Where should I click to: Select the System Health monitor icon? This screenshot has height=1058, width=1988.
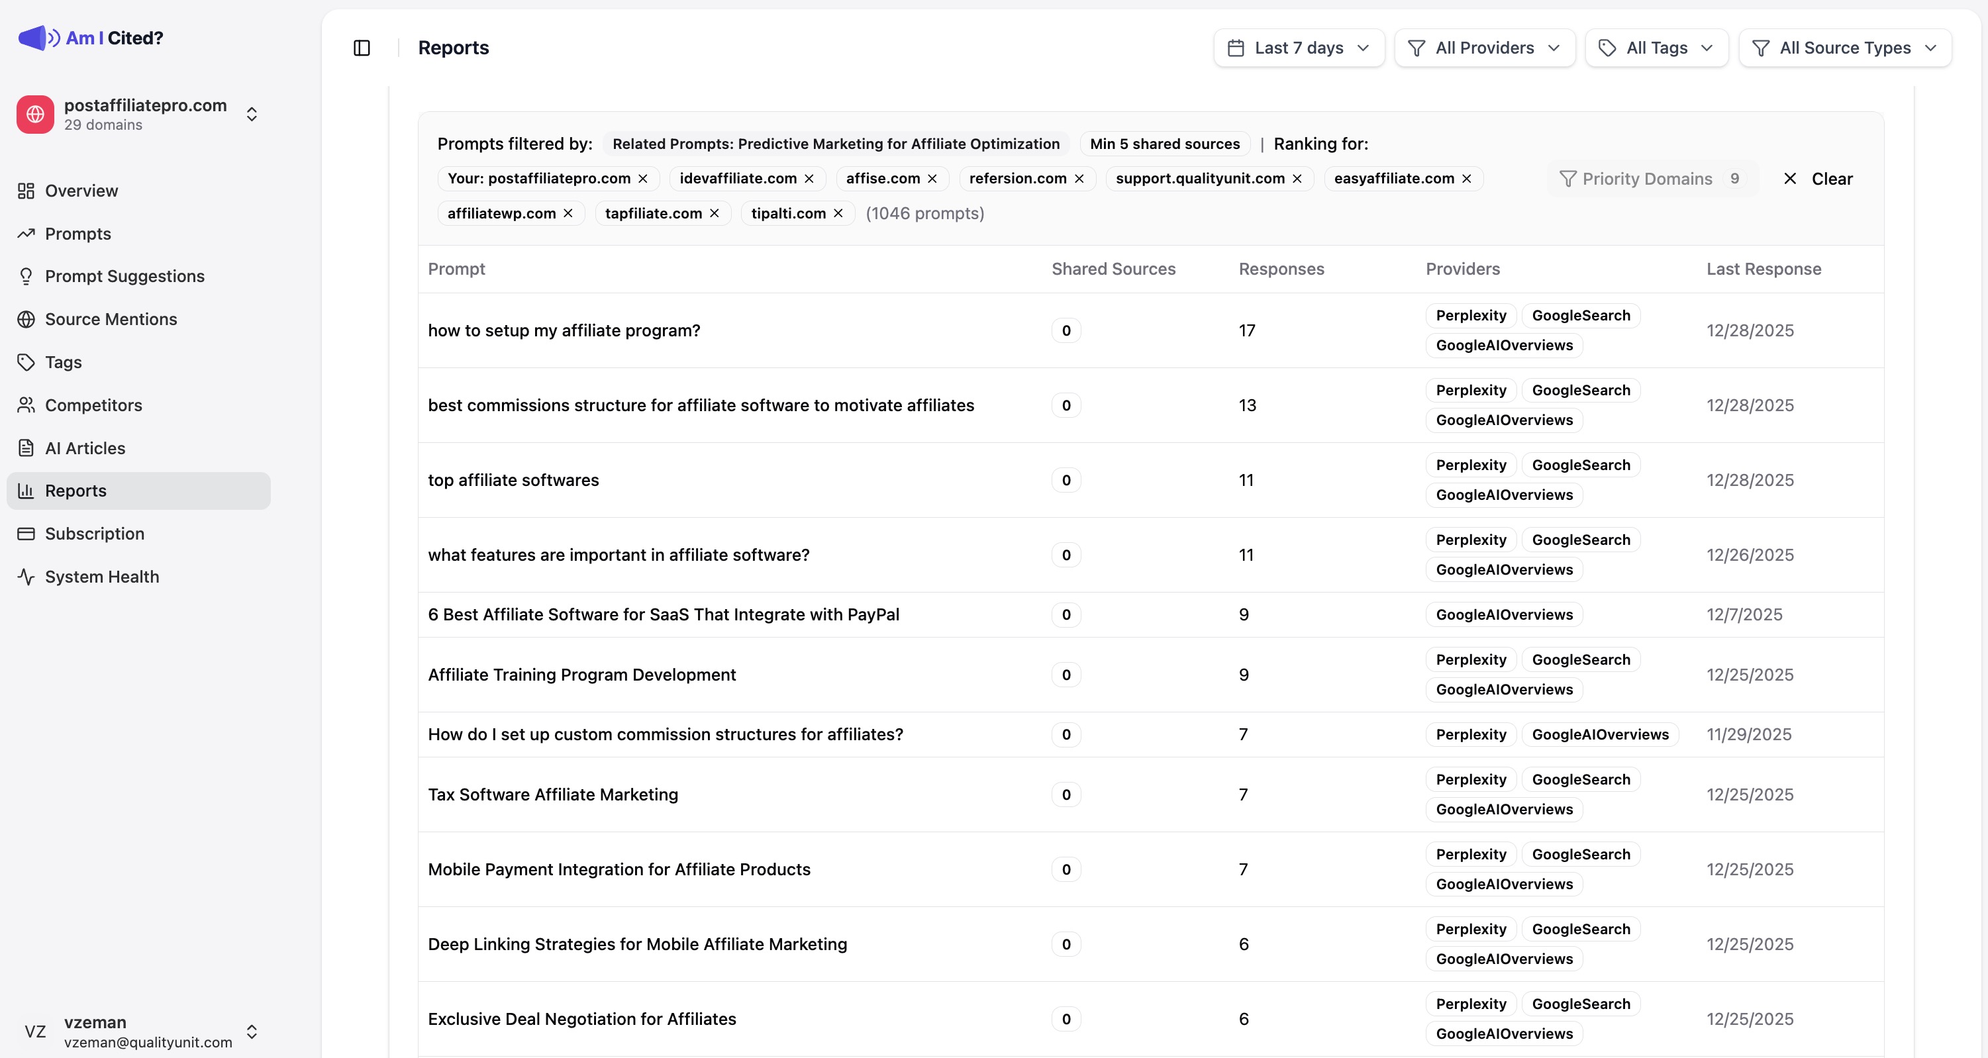coord(25,577)
